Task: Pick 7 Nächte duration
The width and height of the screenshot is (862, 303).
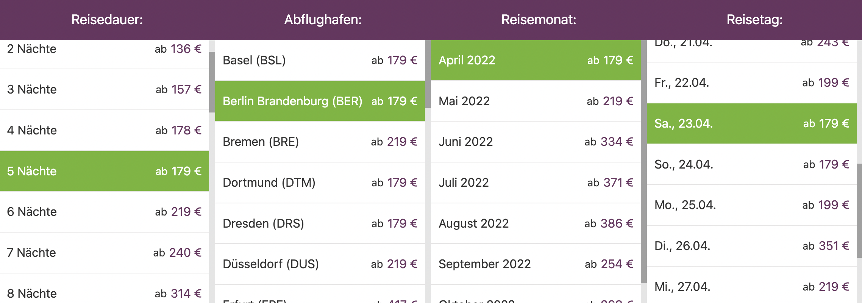Action: 105,253
